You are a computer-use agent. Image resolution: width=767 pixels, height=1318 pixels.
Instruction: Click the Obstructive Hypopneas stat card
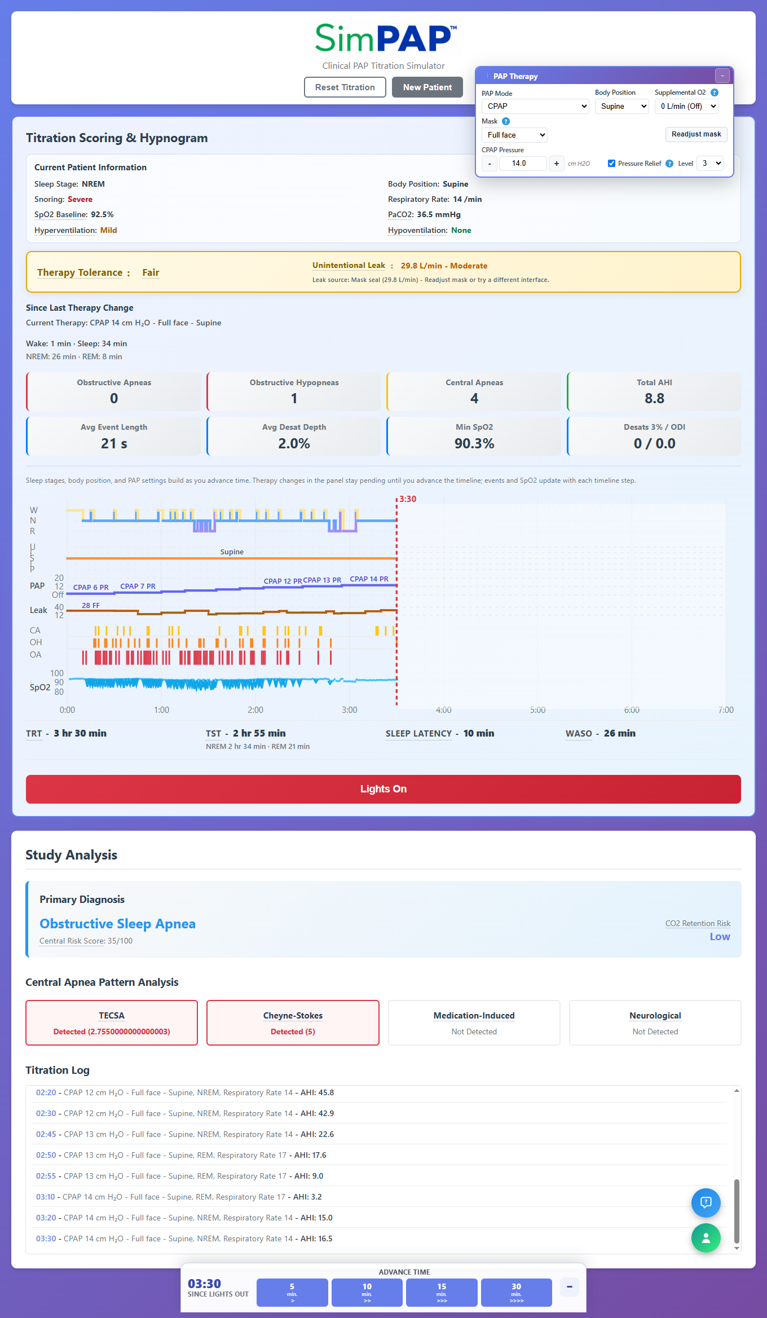(294, 391)
